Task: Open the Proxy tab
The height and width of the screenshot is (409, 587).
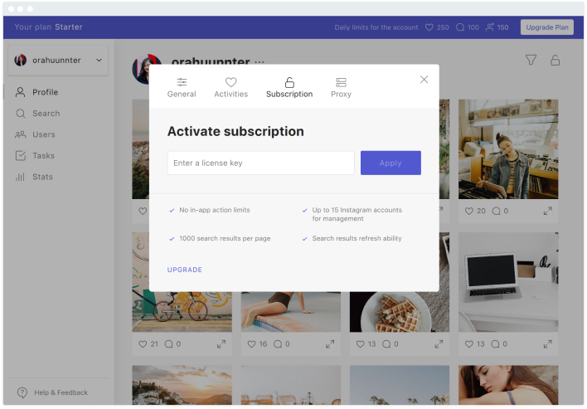Action: pos(341,88)
